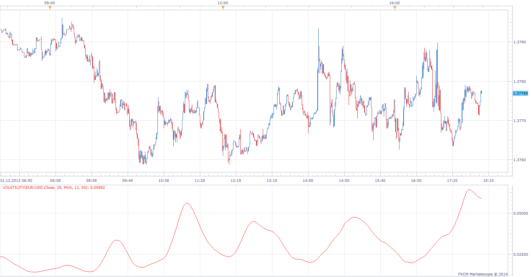Click the 08:08 time axis label
Image resolution: width=531 pixels, height=277 pixels.
click(56, 181)
